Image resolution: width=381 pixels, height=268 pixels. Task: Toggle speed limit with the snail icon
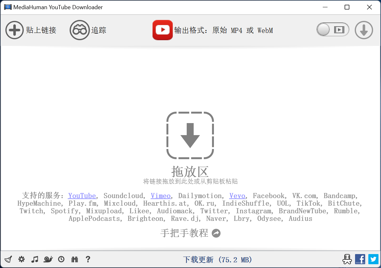coord(48,259)
